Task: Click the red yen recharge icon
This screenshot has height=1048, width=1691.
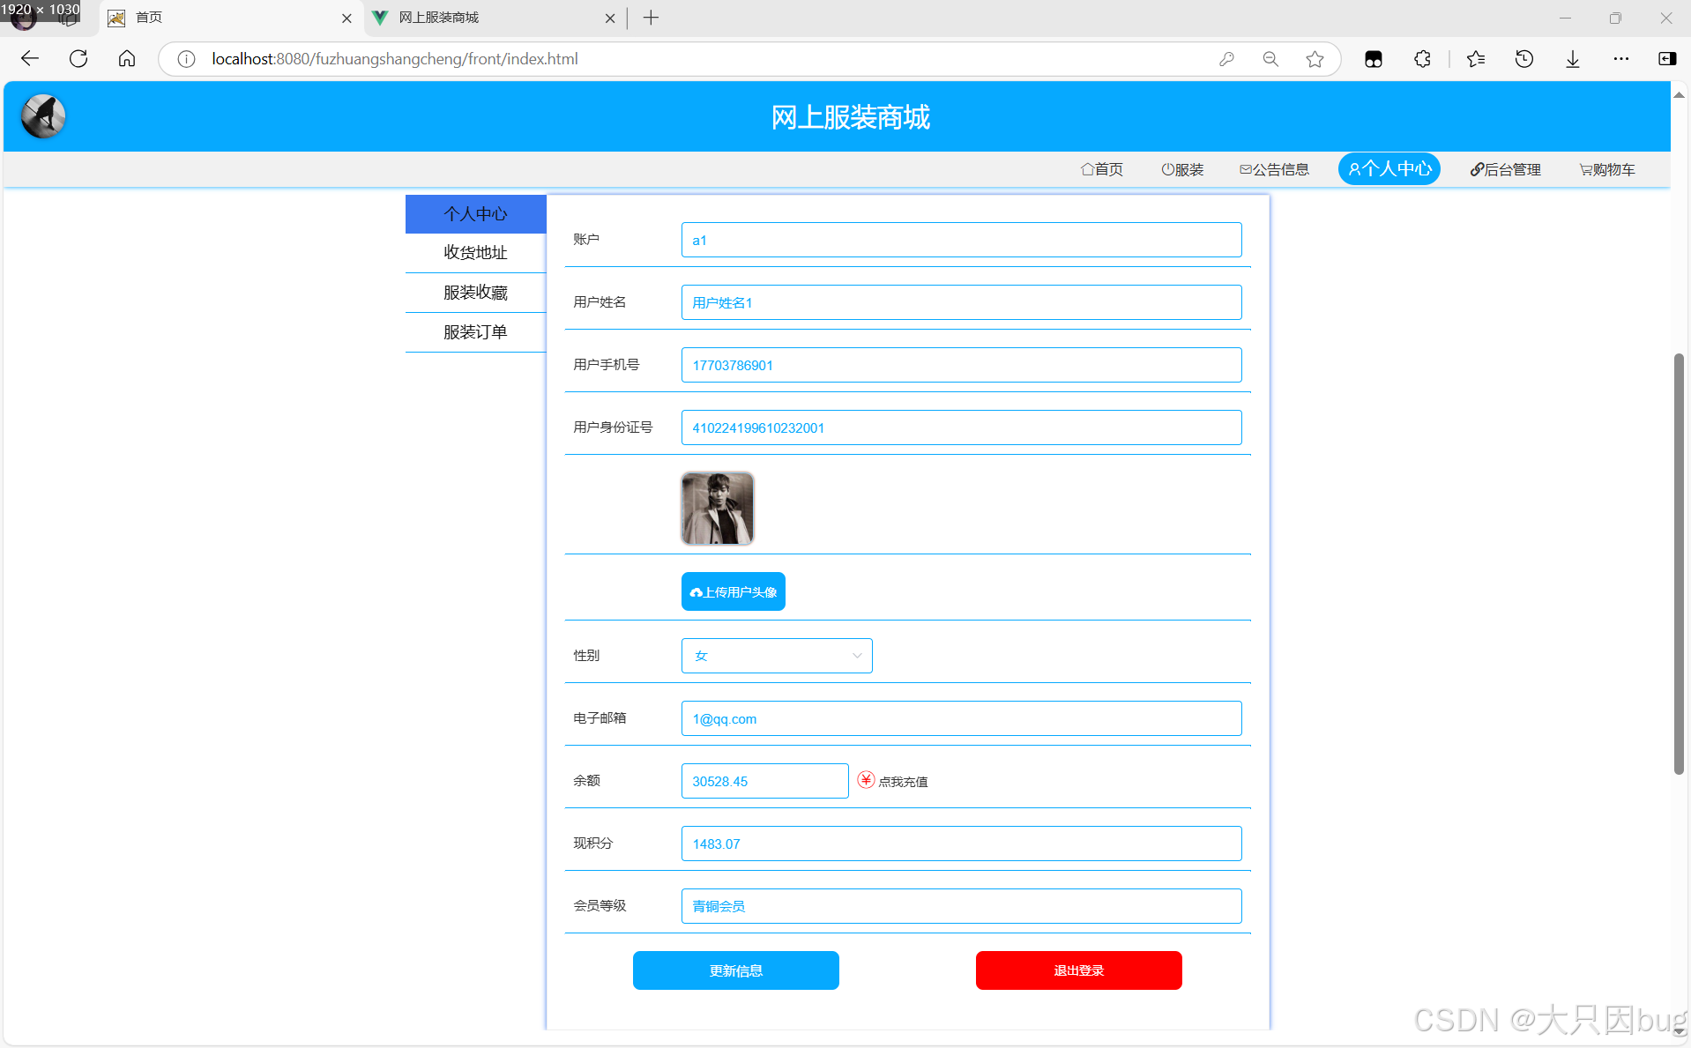Action: pos(866,780)
